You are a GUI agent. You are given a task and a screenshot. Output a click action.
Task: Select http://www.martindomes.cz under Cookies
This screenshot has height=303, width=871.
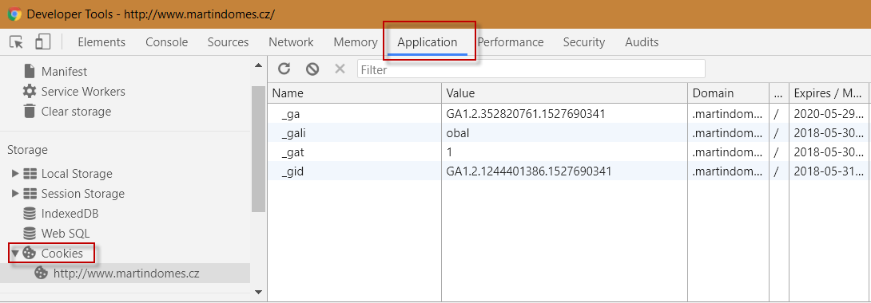pos(126,273)
